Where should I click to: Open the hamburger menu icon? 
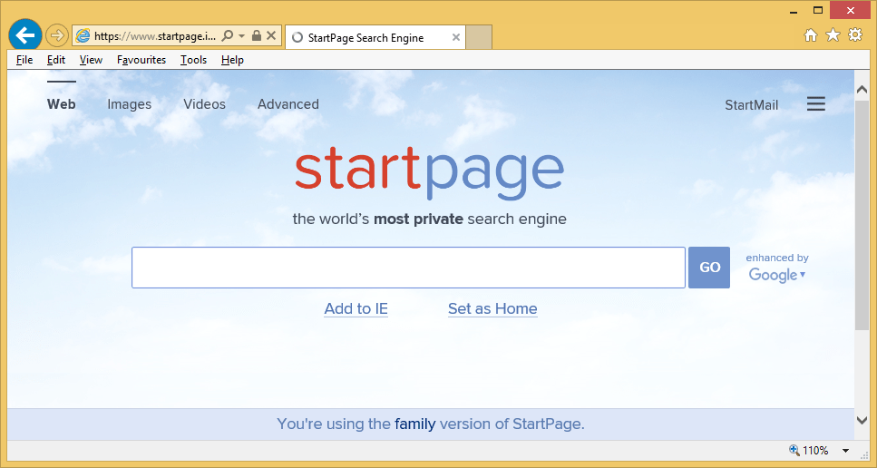pyautogui.click(x=816, y=104)
